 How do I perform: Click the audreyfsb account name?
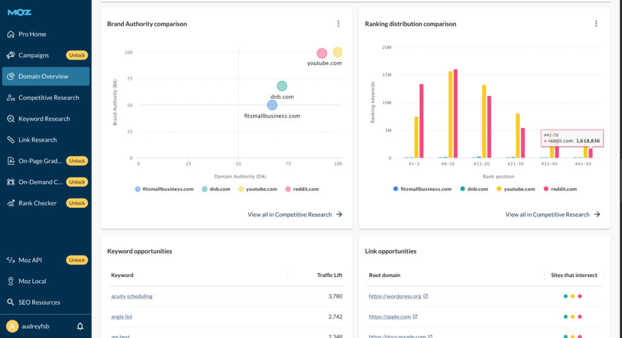pyautogui.click(x=35, y=326)
